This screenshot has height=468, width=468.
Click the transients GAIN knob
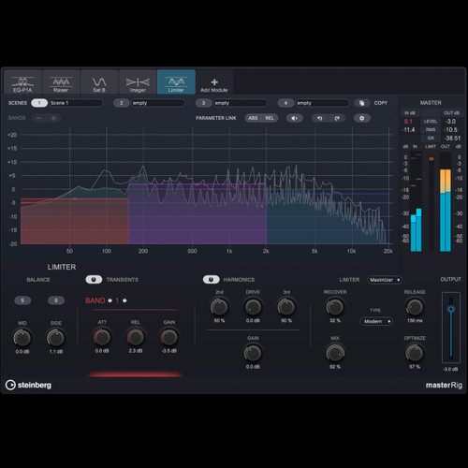169,337
